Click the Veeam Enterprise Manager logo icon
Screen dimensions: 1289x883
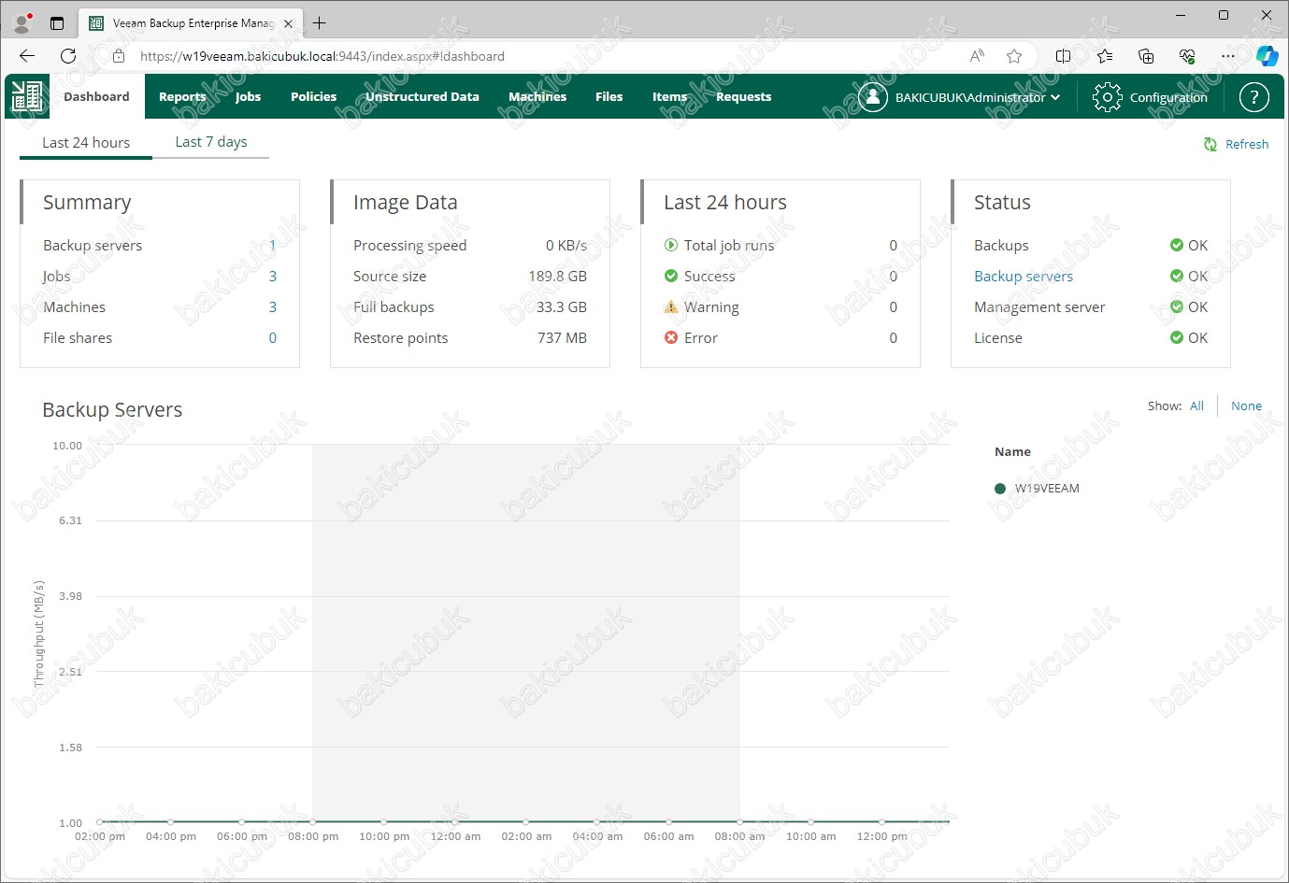point(27,96)
